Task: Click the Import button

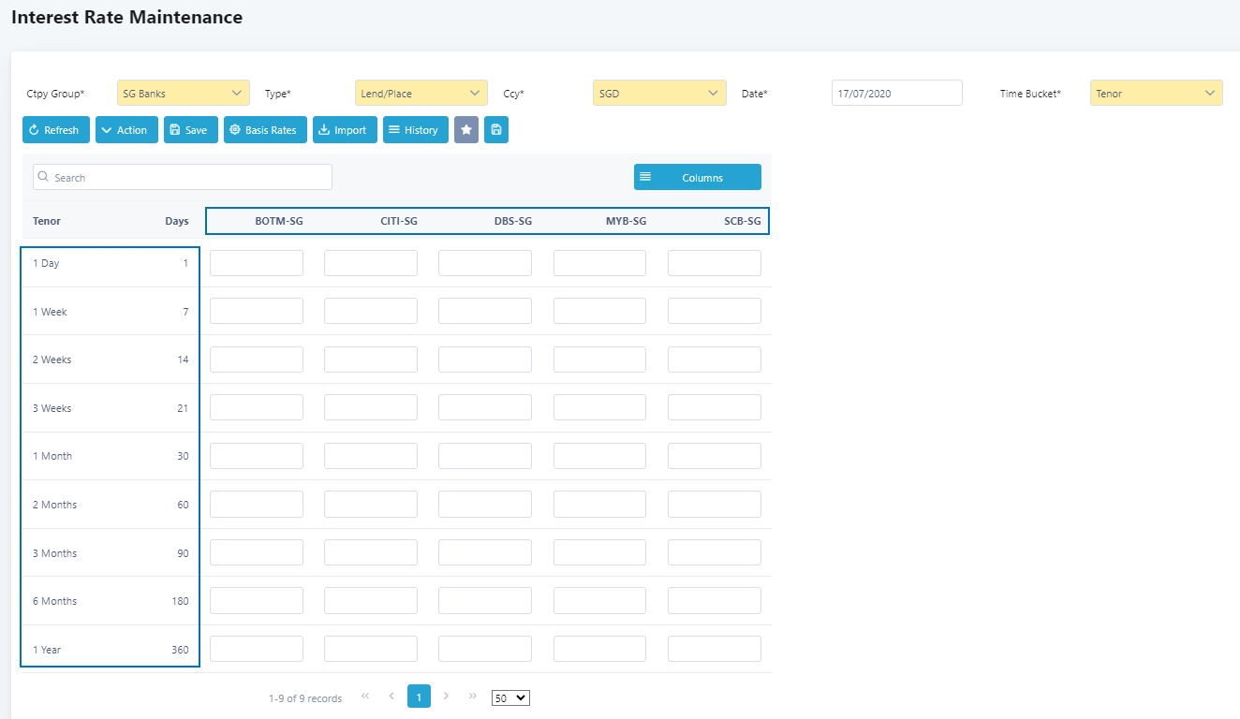Action: [x=345, y=130]
